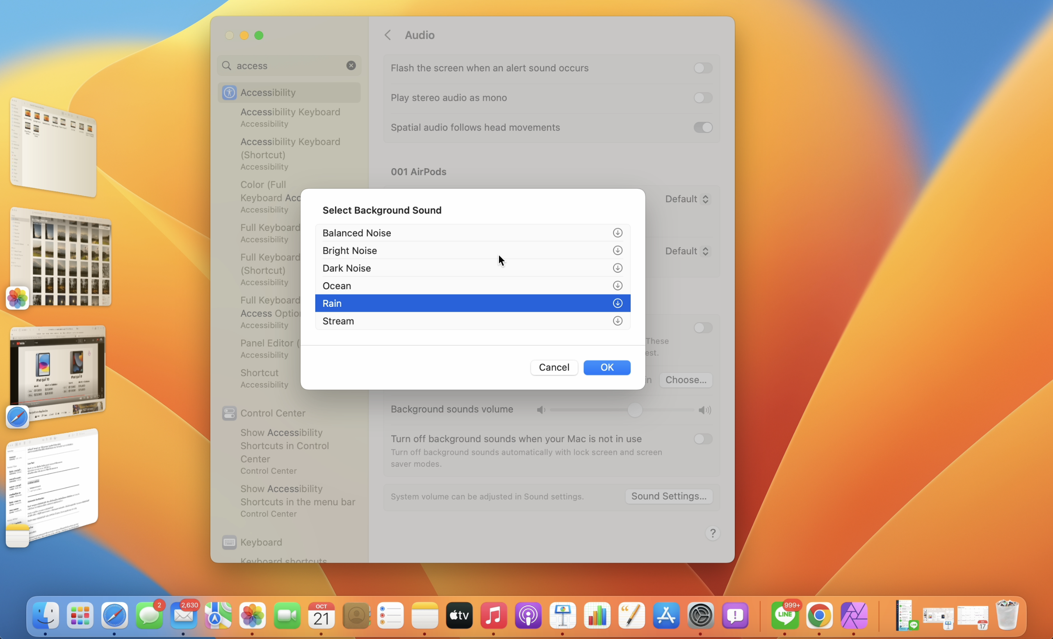The image size is (1053, 639).
Task: Enable play stereo audio as mono
Action: [702, 98]
